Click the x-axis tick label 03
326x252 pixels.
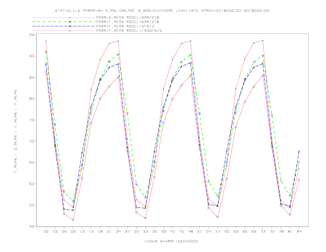click(55, 231)
